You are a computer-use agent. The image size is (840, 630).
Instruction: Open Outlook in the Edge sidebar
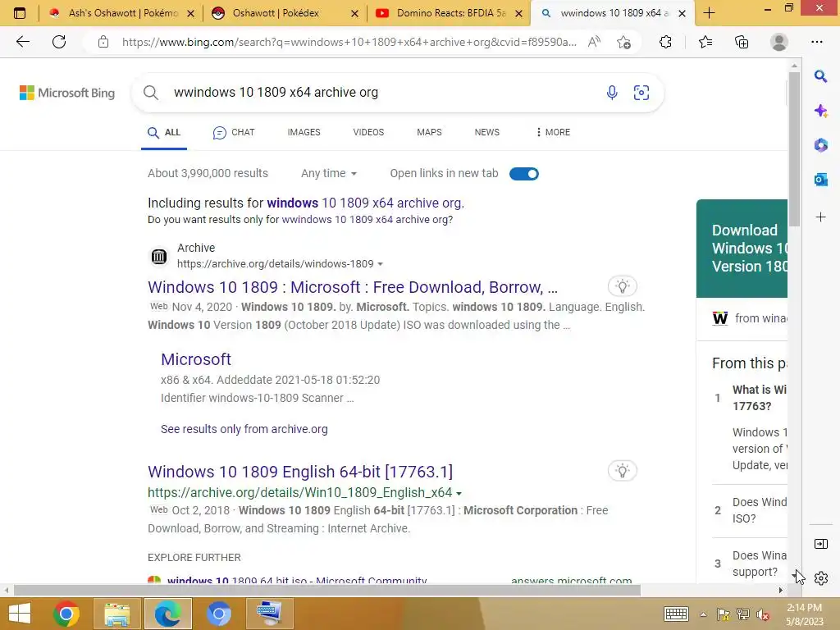tap(820, 180)
